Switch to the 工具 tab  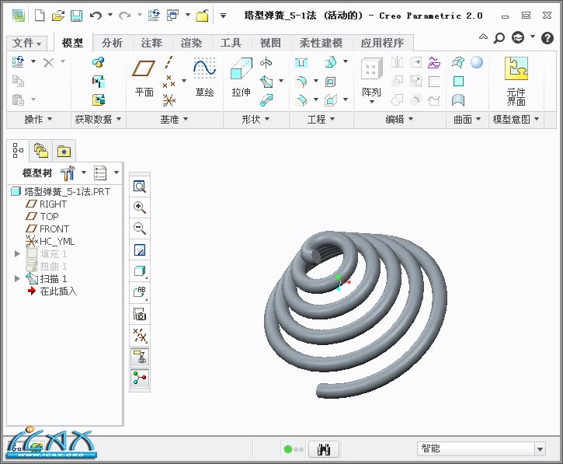coord(231,43)
